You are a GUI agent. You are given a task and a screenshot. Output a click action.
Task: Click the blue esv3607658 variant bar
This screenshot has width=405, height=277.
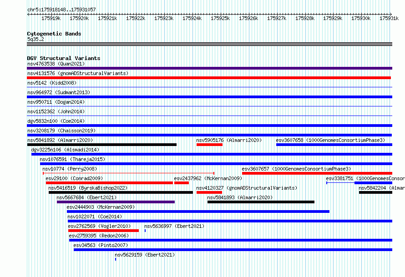click(x=334, y=145)
